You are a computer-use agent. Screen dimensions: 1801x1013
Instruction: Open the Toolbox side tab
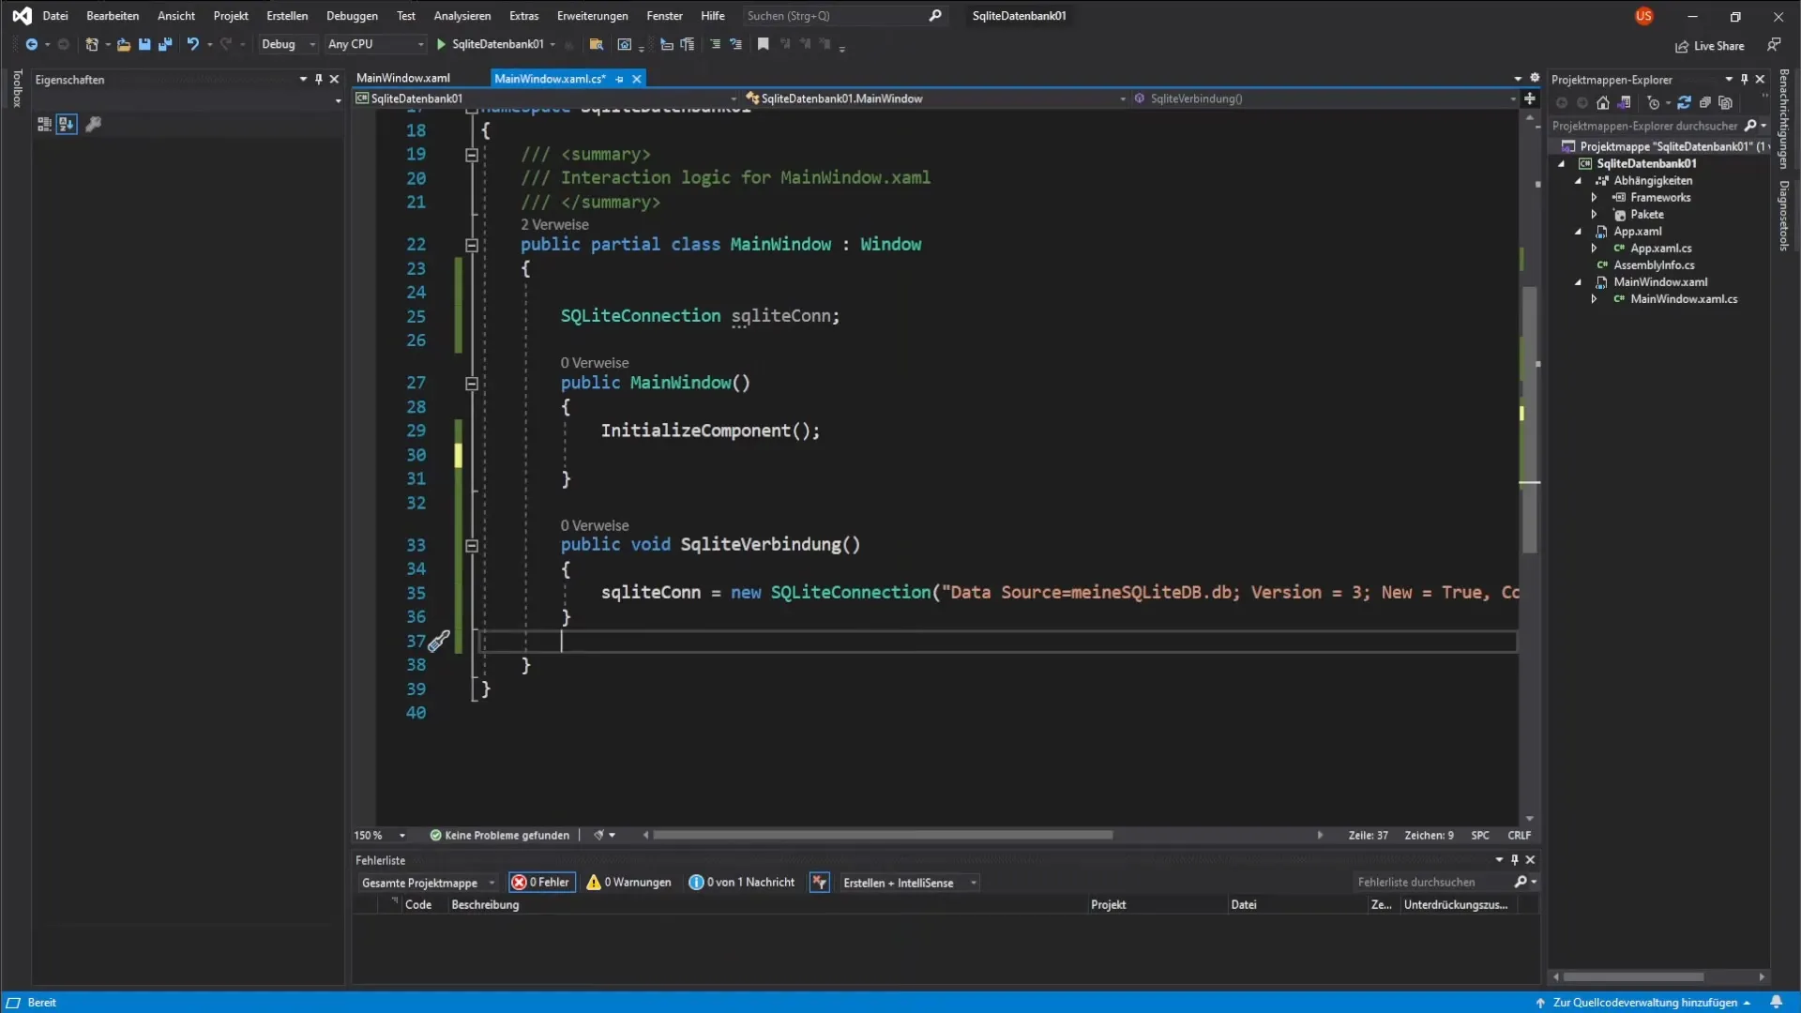click(16, 88)
